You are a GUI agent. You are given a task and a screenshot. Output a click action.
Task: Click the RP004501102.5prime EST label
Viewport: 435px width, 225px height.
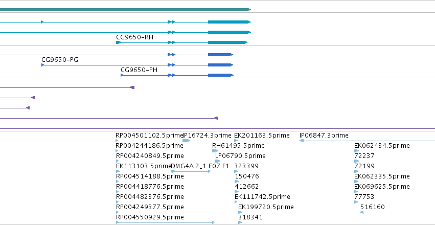(149, 136)
